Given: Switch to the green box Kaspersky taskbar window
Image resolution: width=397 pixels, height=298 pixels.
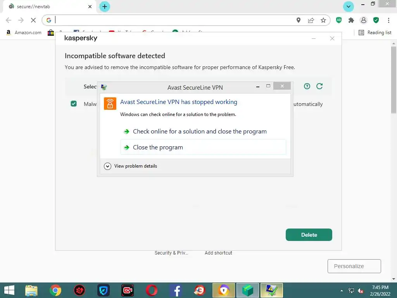Looking at the screenshot, I should [248, 290].
